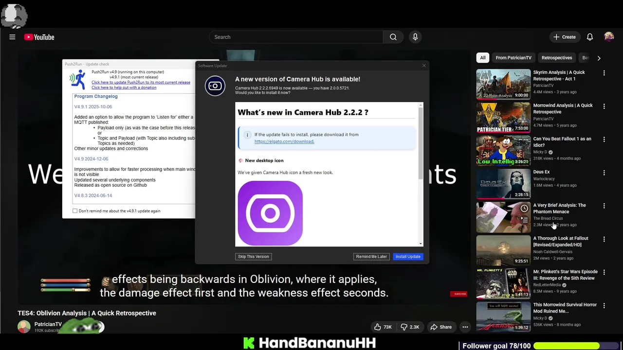Screen dimensions: 623x350
Task: Open Skyrim Analysis video thumbnail
Action: click(503, 84)
